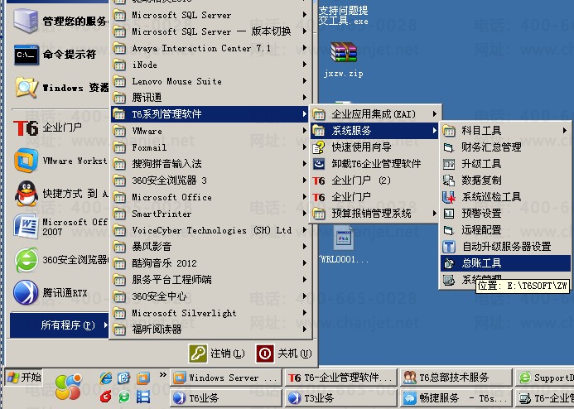Viewport: 574px width, 409px height.
Task: Click the 关机(U) shut down button
Action: tap(284, 354)
